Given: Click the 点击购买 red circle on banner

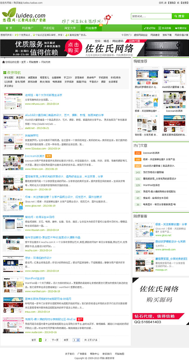Looking at the screenshot, I should click(x=73, y=48).
